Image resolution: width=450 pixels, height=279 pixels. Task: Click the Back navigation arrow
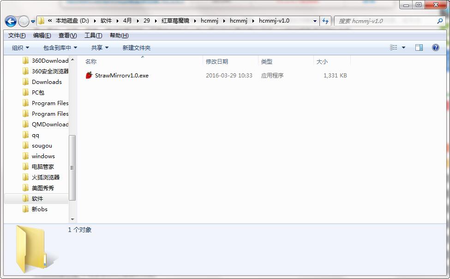coord(11,21)
